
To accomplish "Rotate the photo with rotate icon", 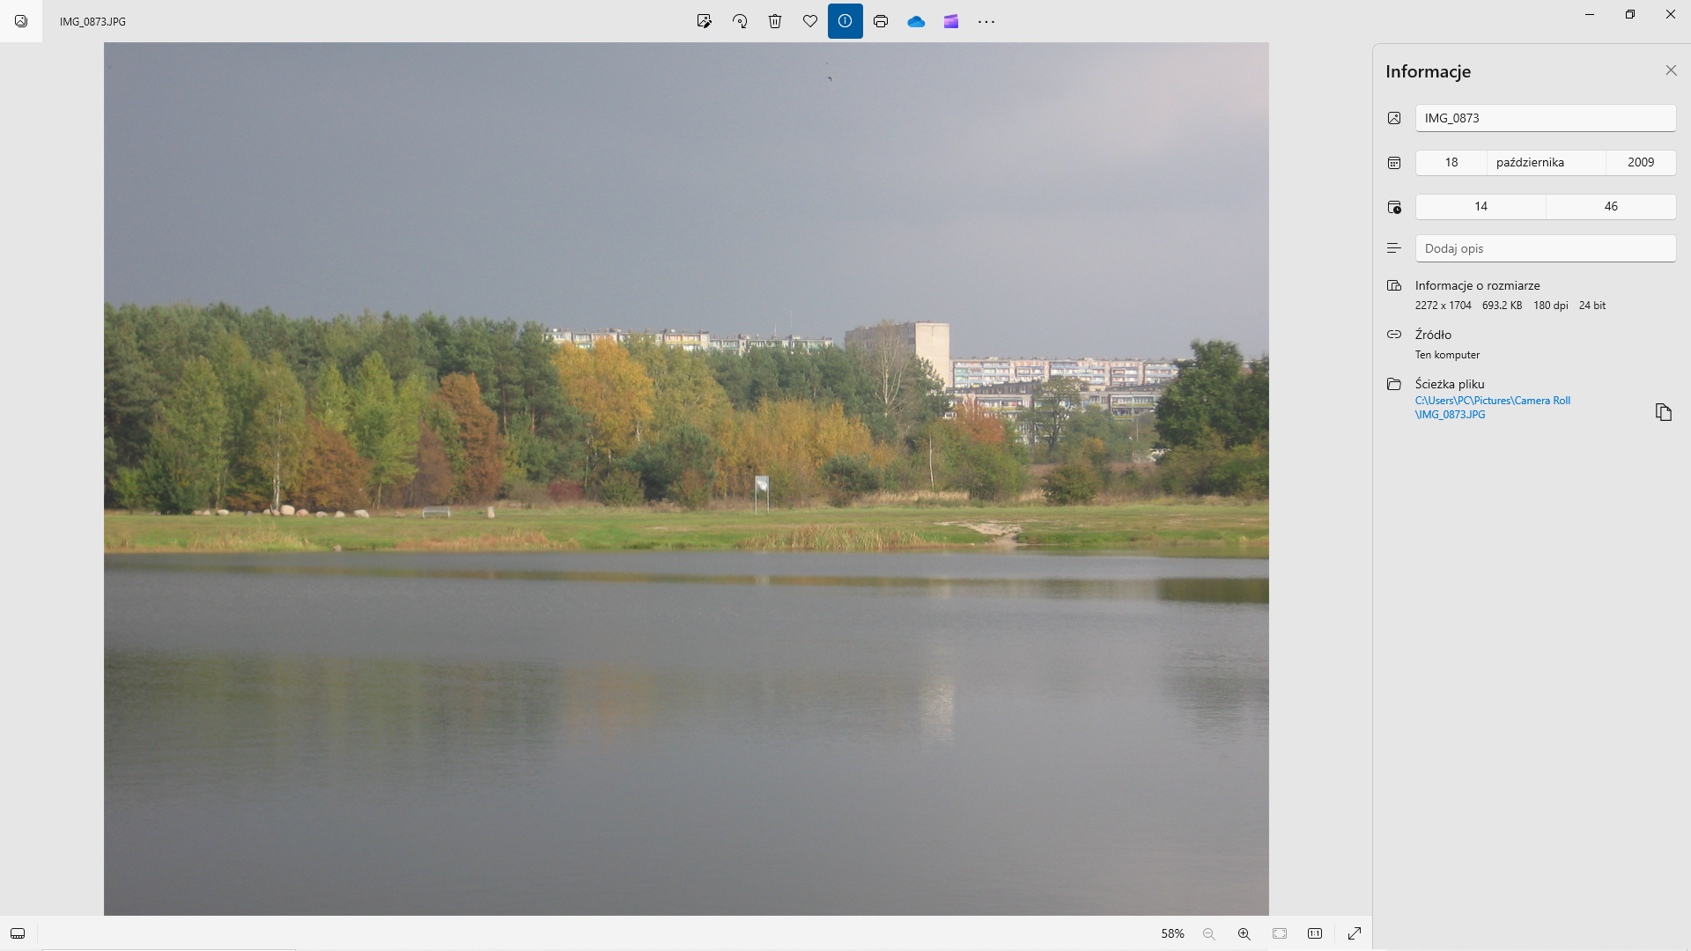I will pos(740,21).
